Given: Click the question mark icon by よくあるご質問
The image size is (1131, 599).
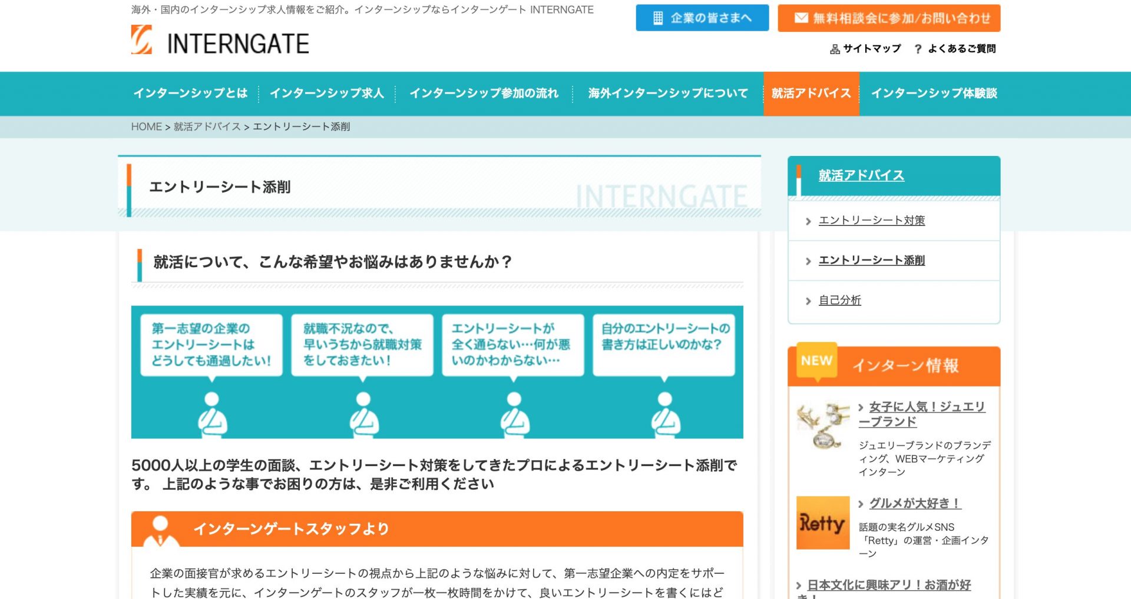Looking at the screenshot, I should point(918,49).
